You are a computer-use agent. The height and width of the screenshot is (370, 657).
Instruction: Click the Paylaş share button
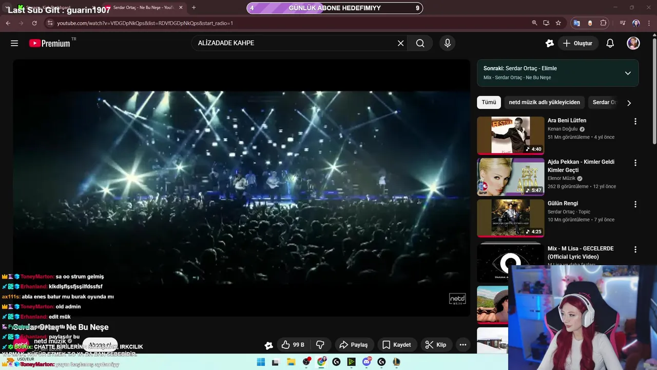click(354, 345)
